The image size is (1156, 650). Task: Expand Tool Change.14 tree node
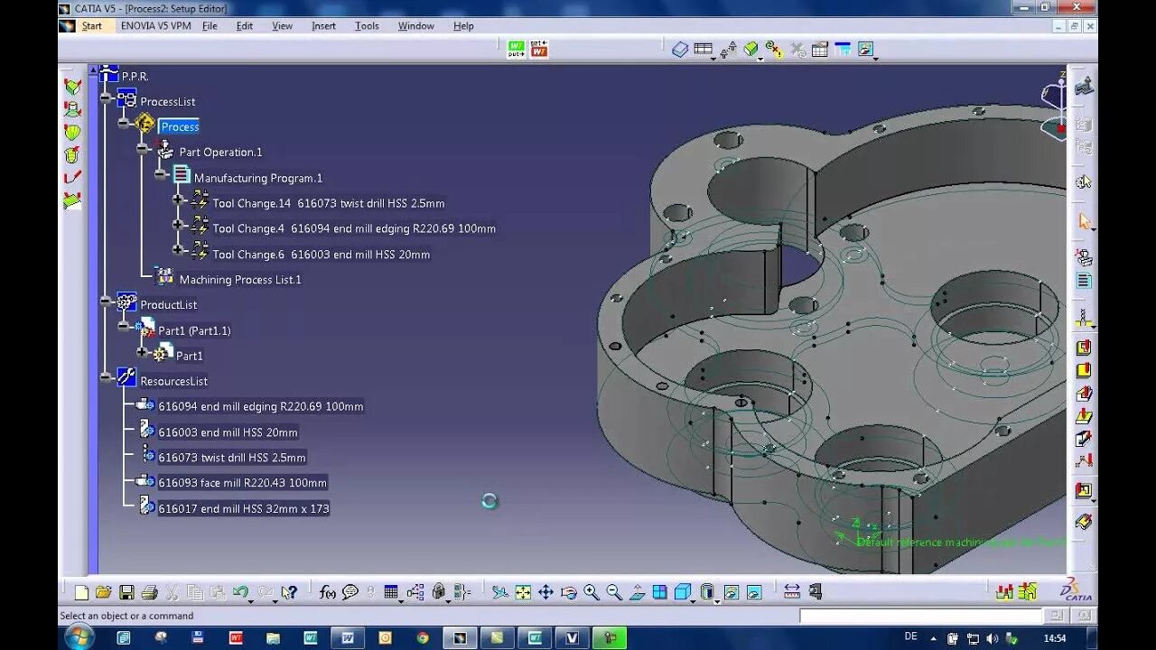[178, 200]
